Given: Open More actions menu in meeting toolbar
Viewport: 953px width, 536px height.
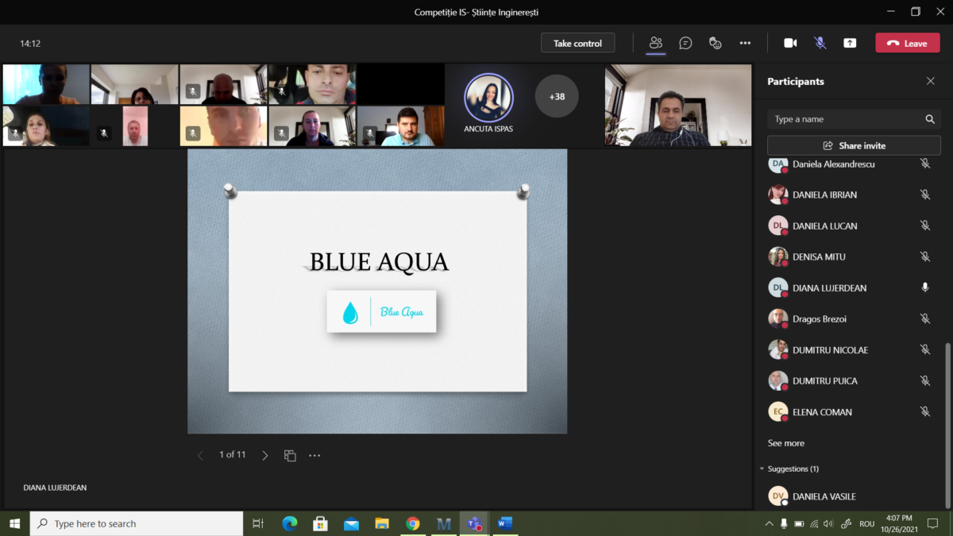Looking at the screenshot, I should pyautogui.click(x=745, y=43).
